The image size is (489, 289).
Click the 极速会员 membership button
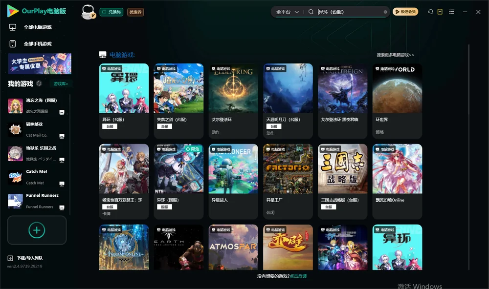(x=405, y=12)
